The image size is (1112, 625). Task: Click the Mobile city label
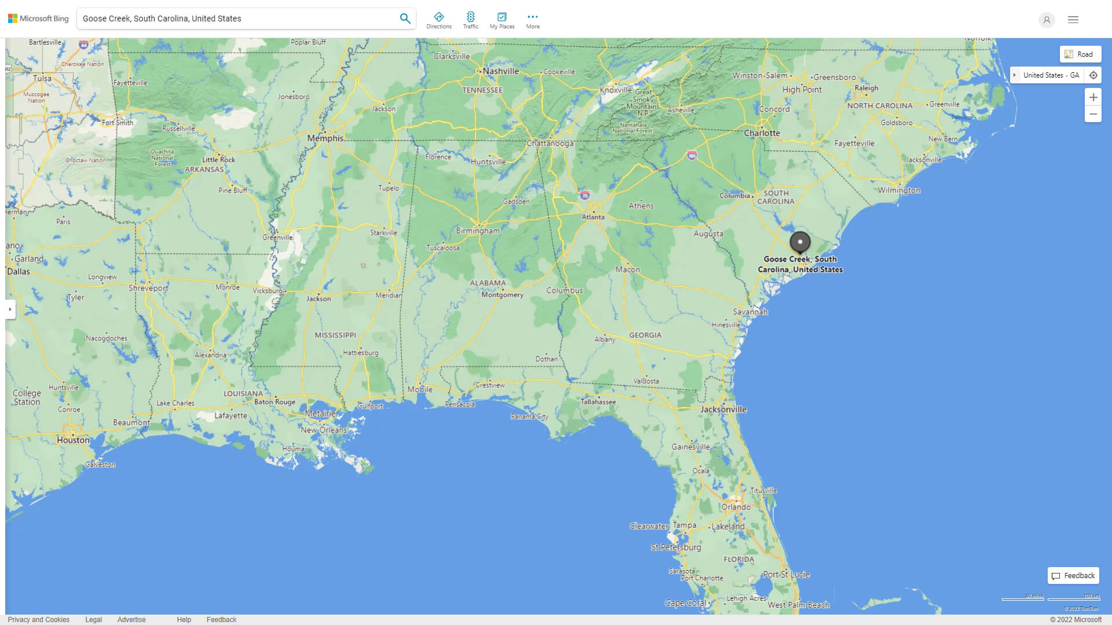pos(420,389)
